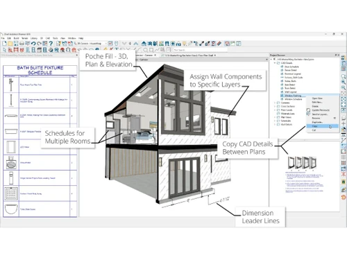This screenshot has height=260, width=347.
Task: Open the Window menu
Action: tap(72, 38)
